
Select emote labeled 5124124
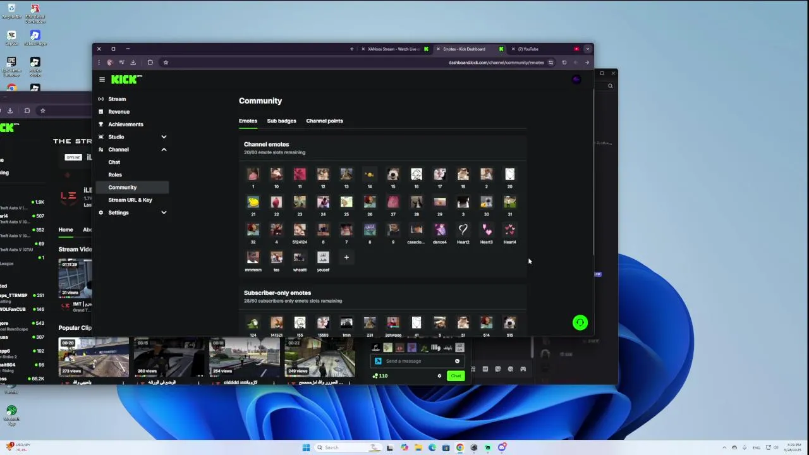tap(300, 230)
